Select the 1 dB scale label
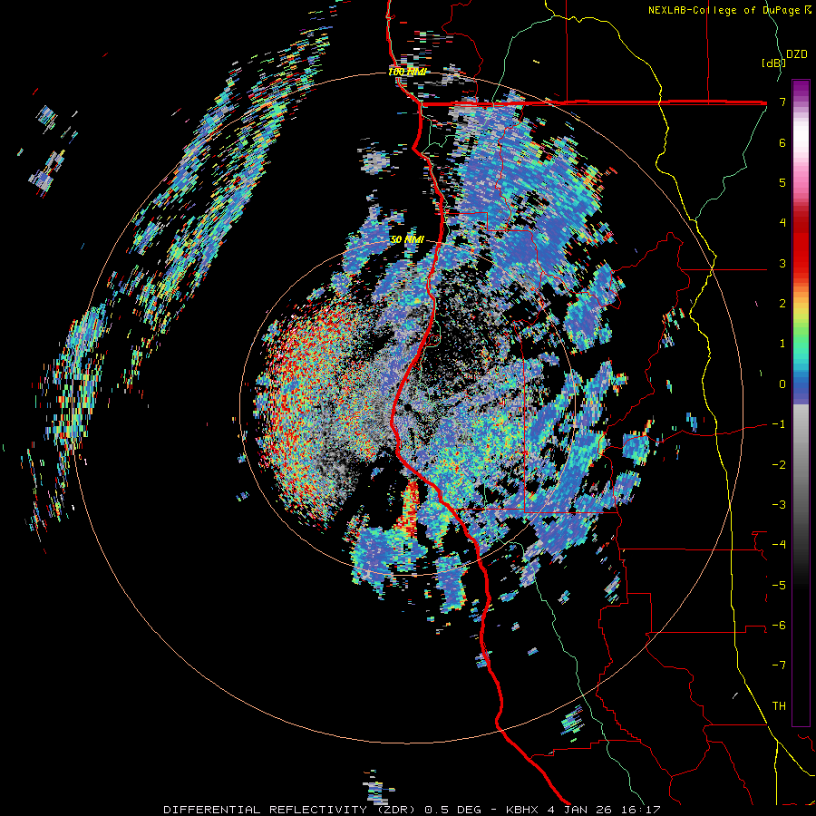The image size is (816, 816). (782, 344)
